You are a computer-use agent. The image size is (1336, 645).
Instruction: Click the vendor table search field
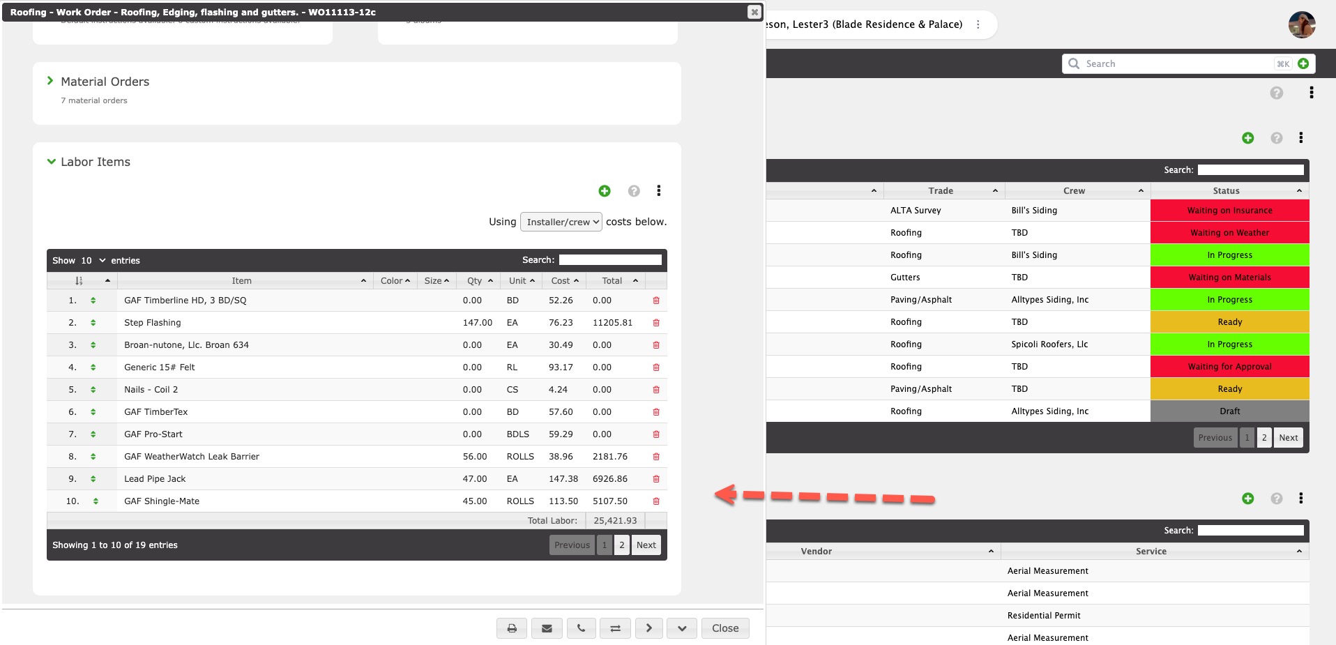coord(1251,531)
